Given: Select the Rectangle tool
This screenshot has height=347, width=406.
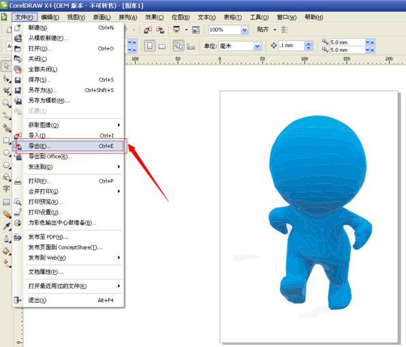Looking at the screenshot, I should click(7, 140).
